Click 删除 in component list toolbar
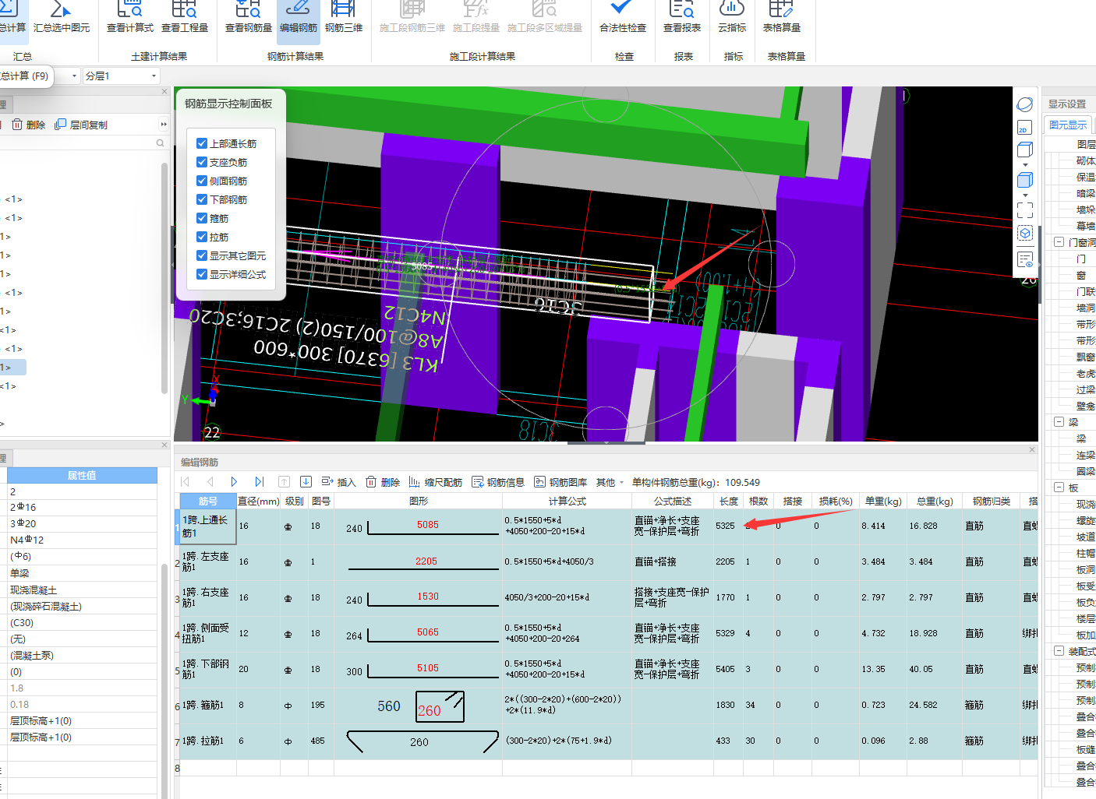1096x799 pixels. 28,125
